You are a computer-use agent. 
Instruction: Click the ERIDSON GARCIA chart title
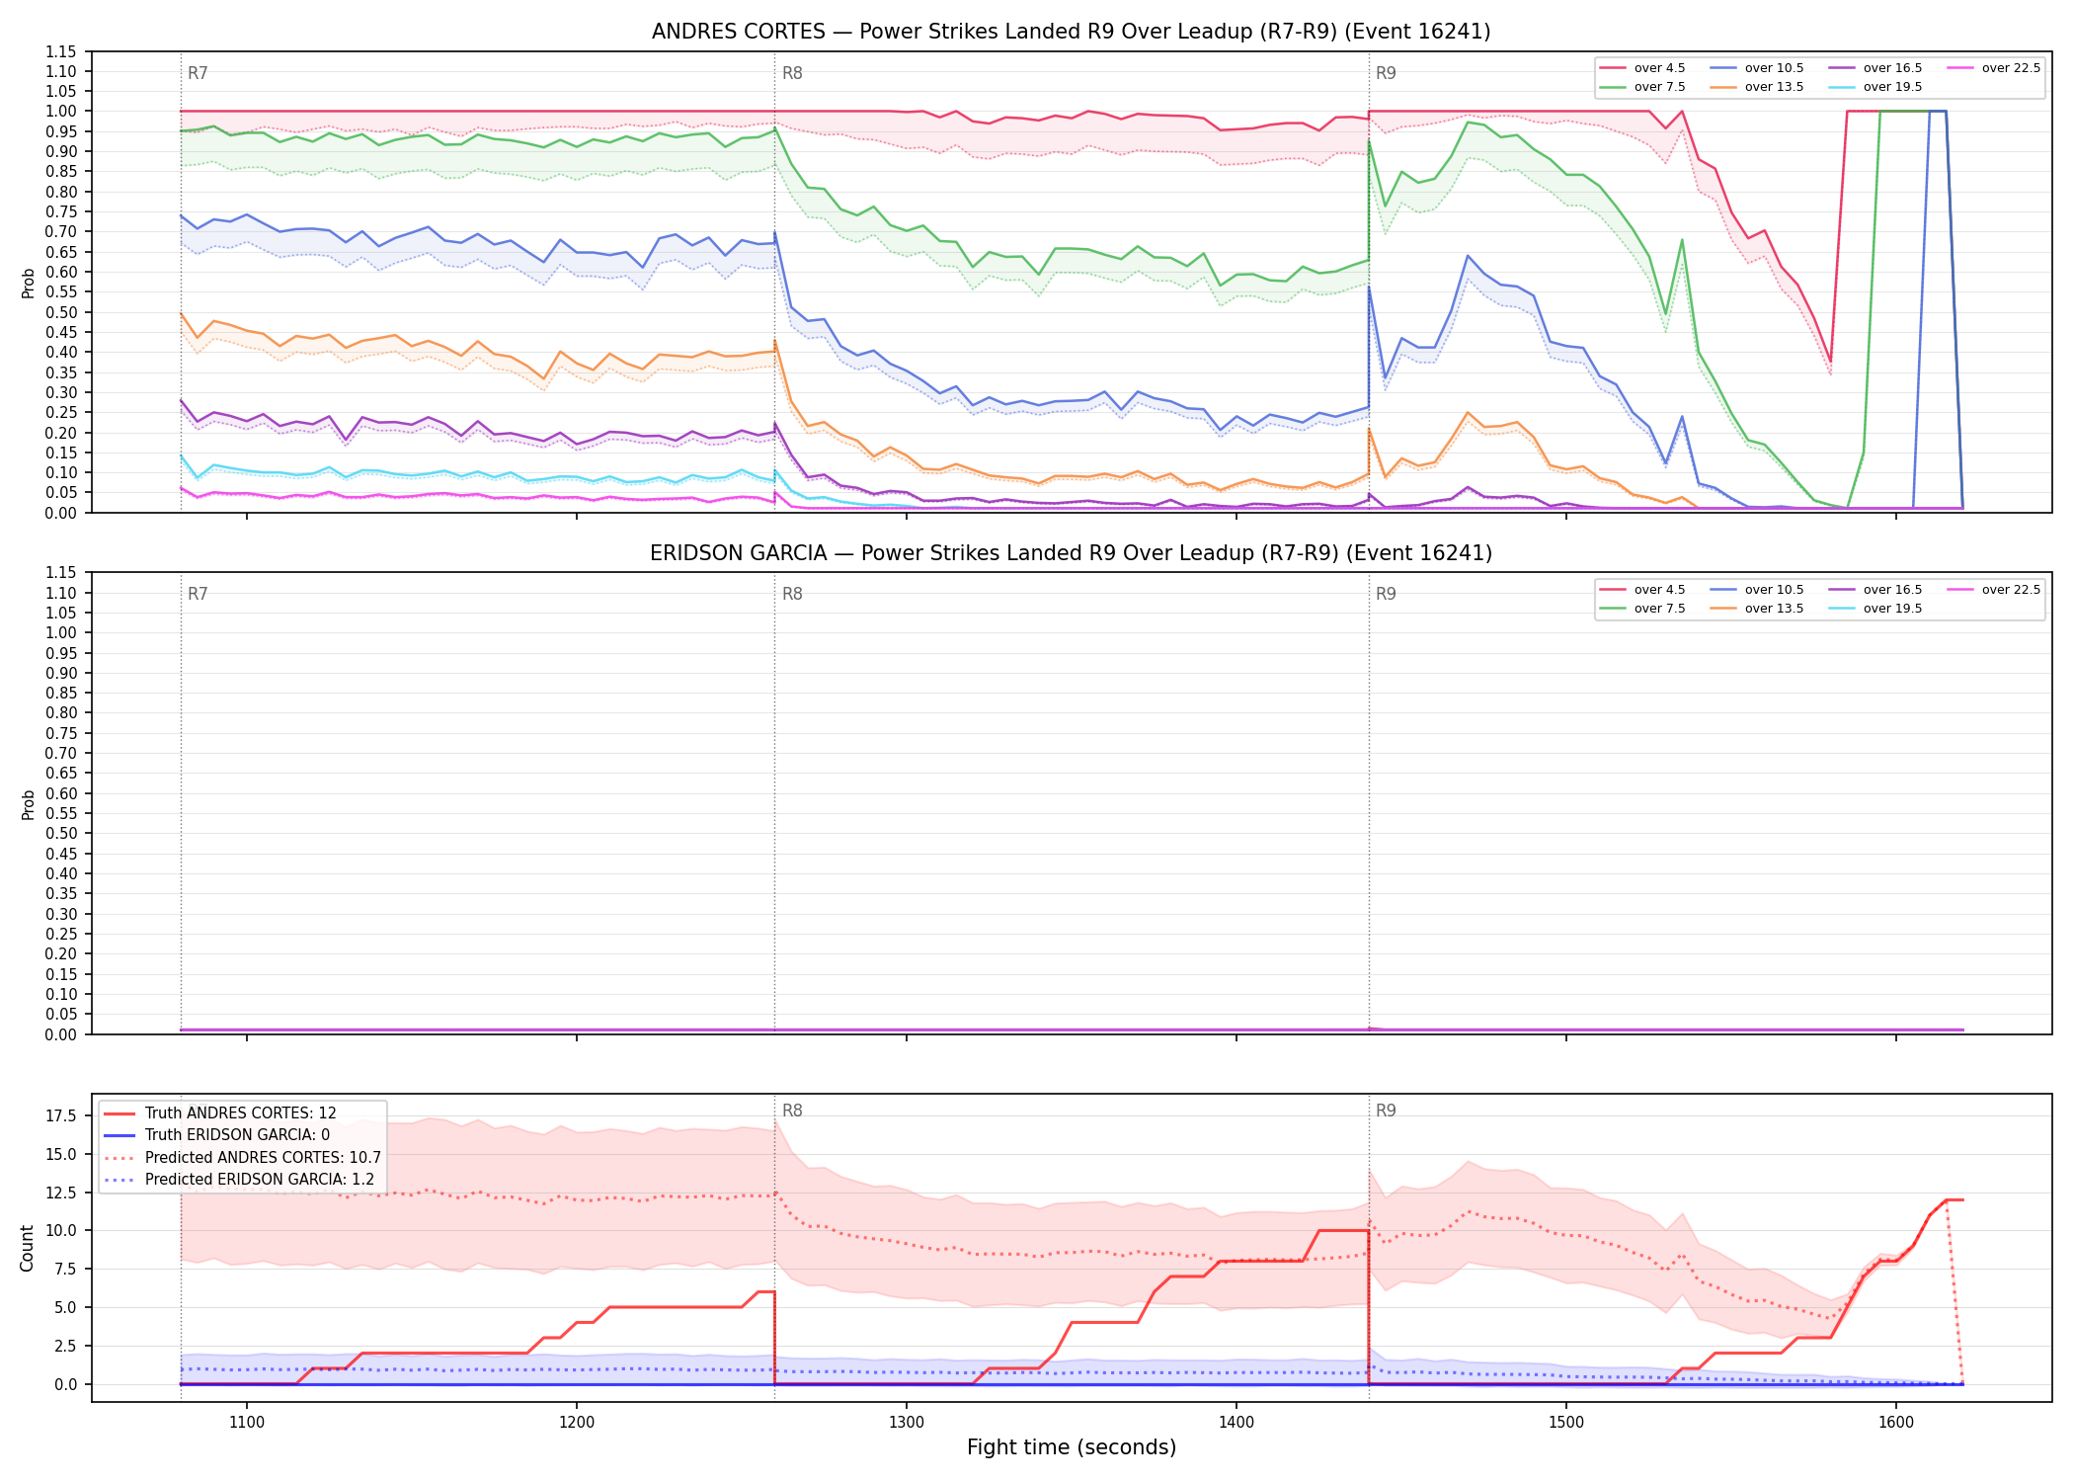tap(1071, 553)
